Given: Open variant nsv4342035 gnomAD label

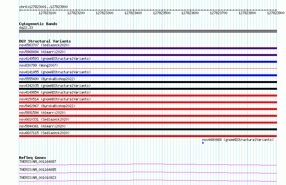Looking at the screenshot, I should tap(55, 86).
